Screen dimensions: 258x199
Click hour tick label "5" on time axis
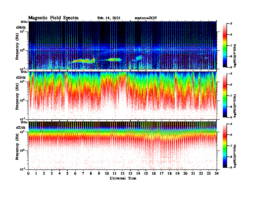click(67, 174)
